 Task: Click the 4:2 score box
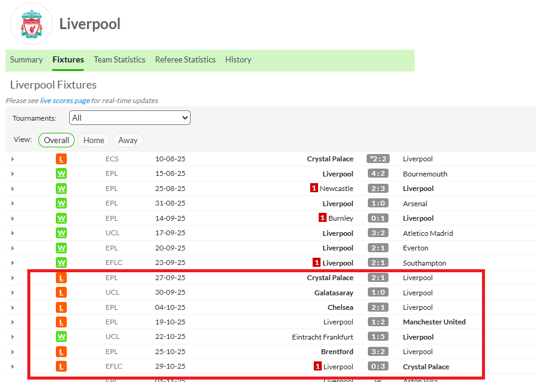pos(378,174)
